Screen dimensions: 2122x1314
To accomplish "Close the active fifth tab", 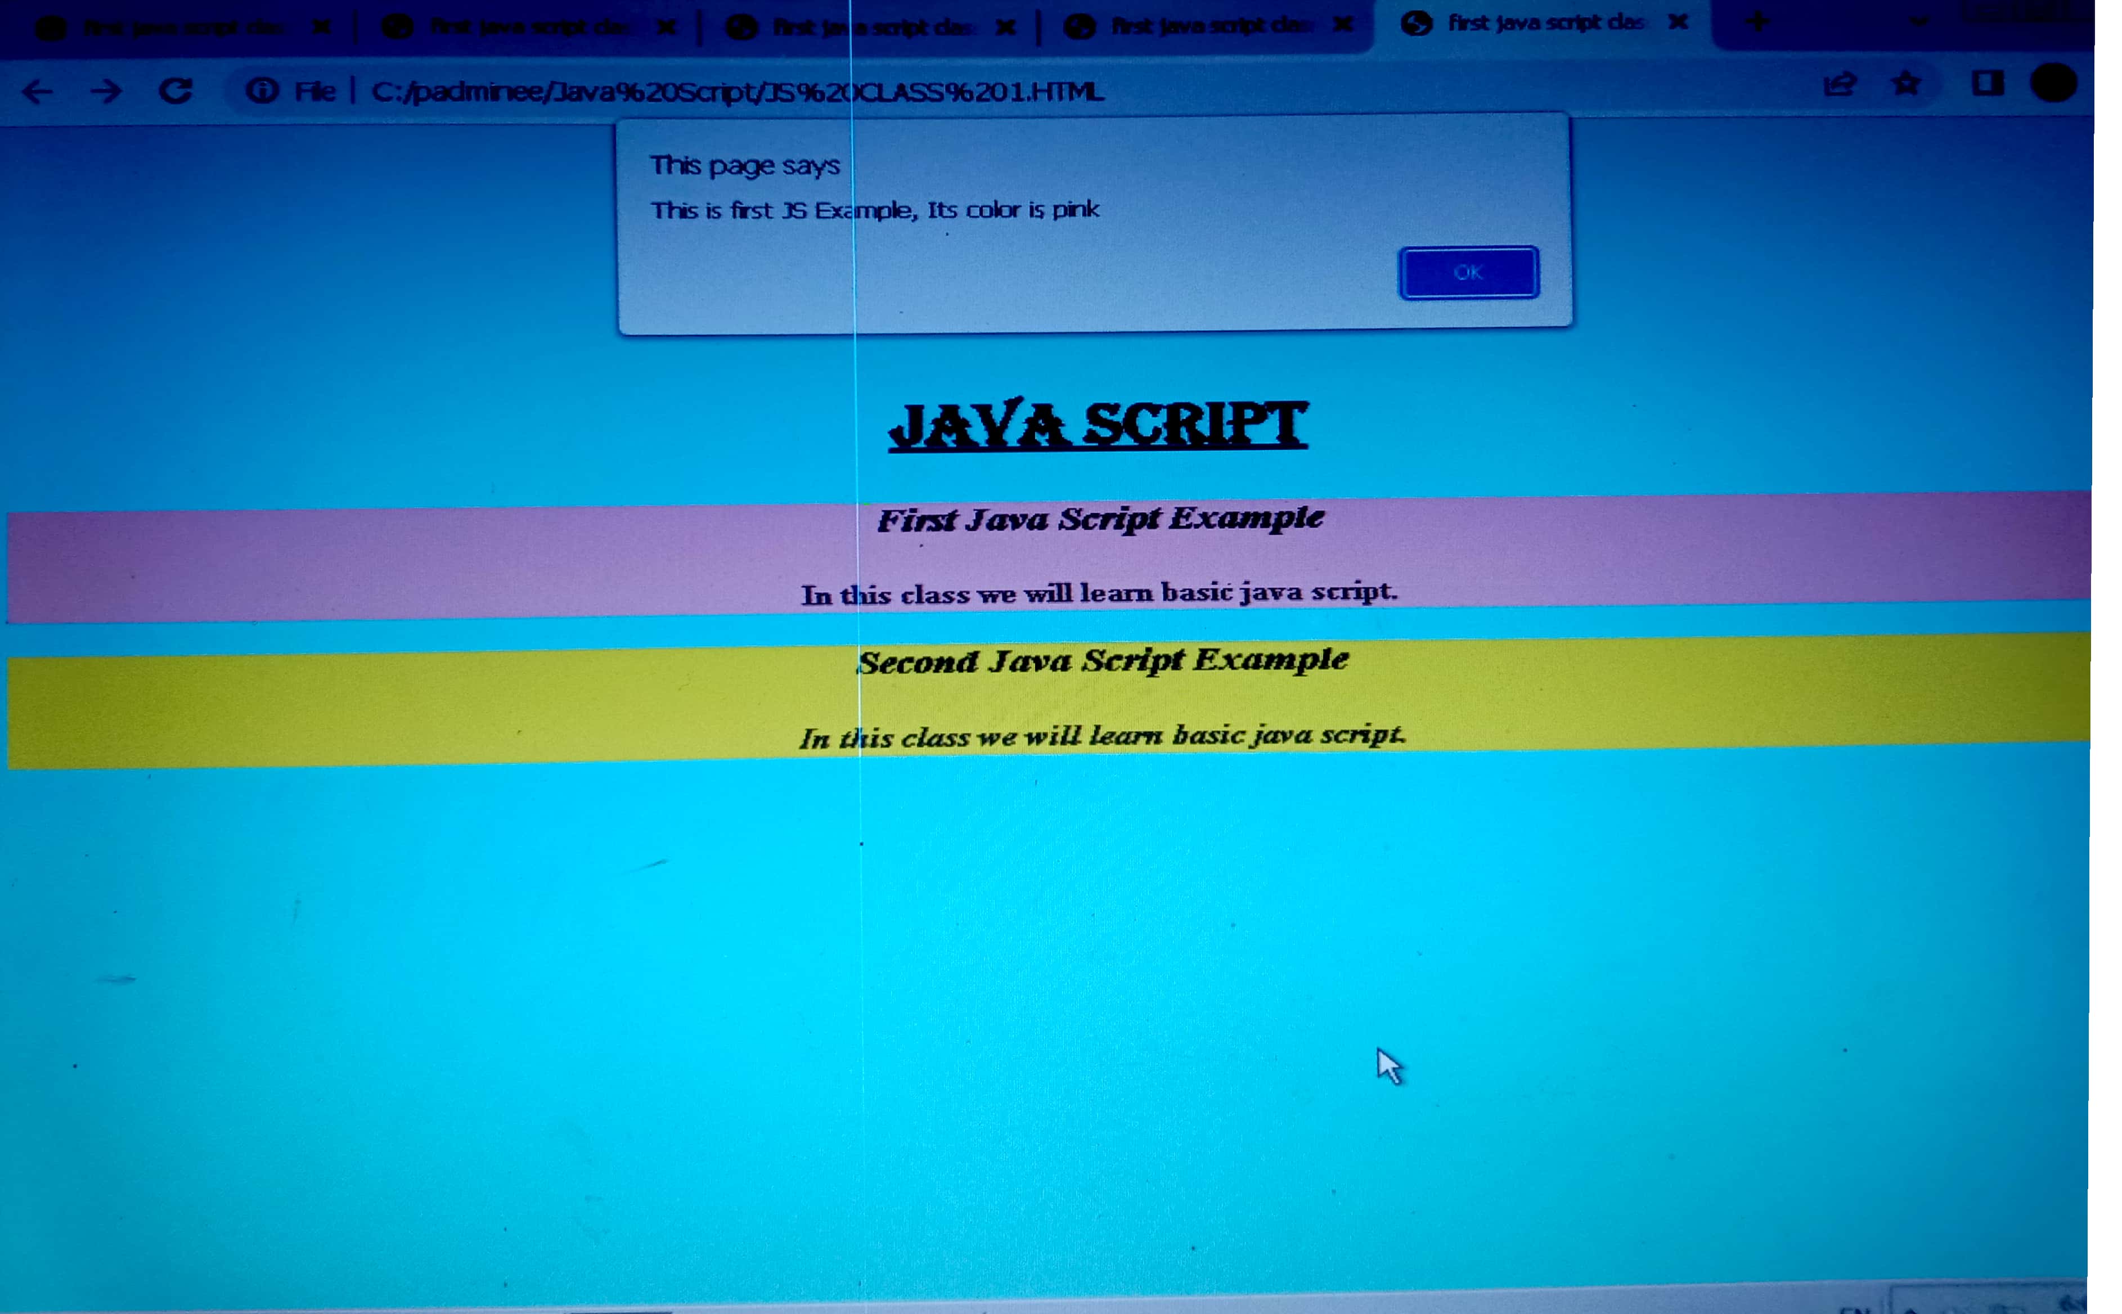I will pos(1678,22).
